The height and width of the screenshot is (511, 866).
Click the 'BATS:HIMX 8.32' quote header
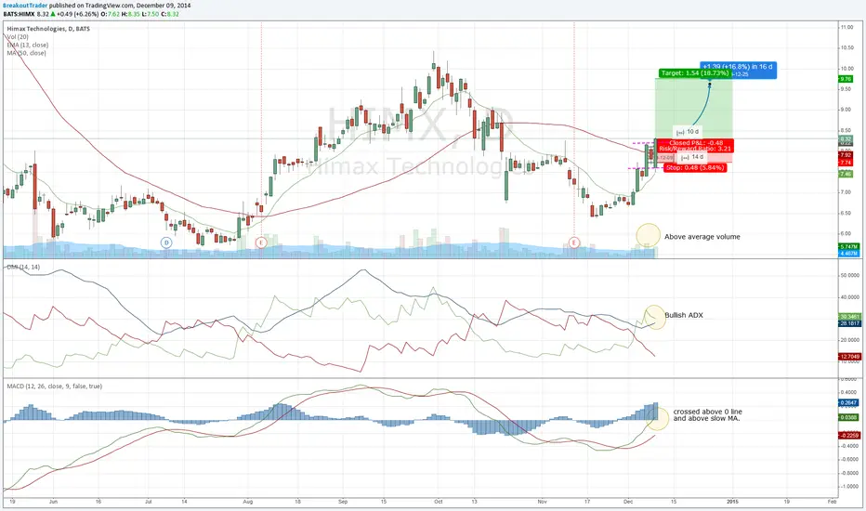(x=26, y=14)
